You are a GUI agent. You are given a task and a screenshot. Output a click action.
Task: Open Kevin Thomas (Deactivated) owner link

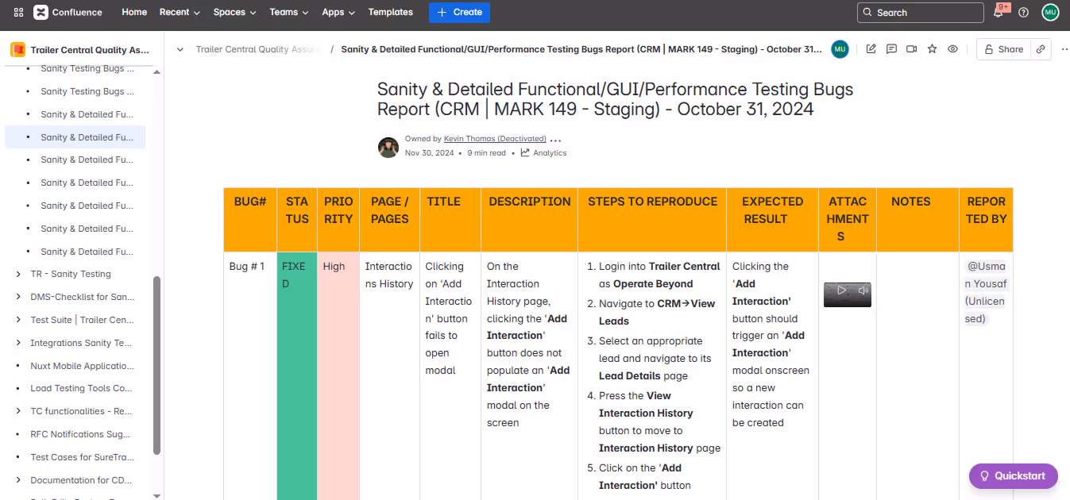click(495, 139)
